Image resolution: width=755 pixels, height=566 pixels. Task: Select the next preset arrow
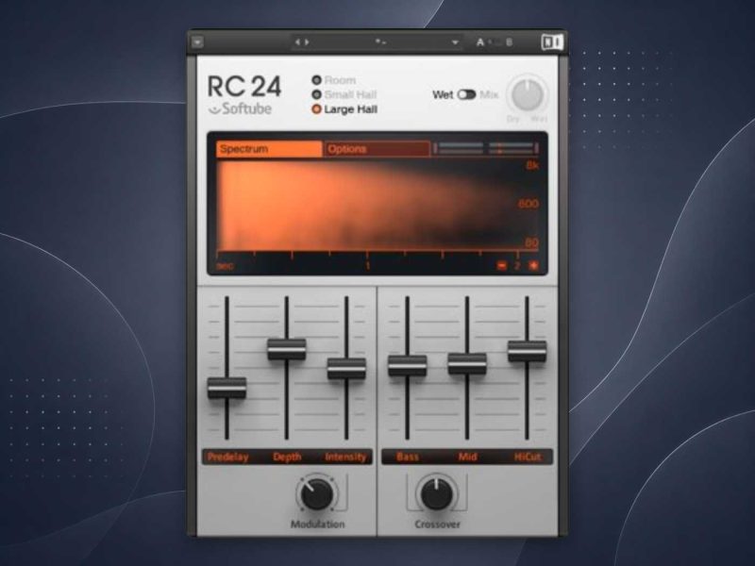coord(307,42)
